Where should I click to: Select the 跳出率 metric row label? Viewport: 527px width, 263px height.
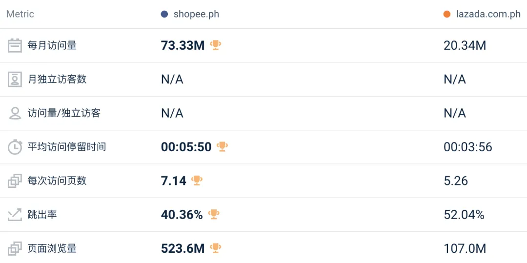pyautogui.click(x=42, y=214)
